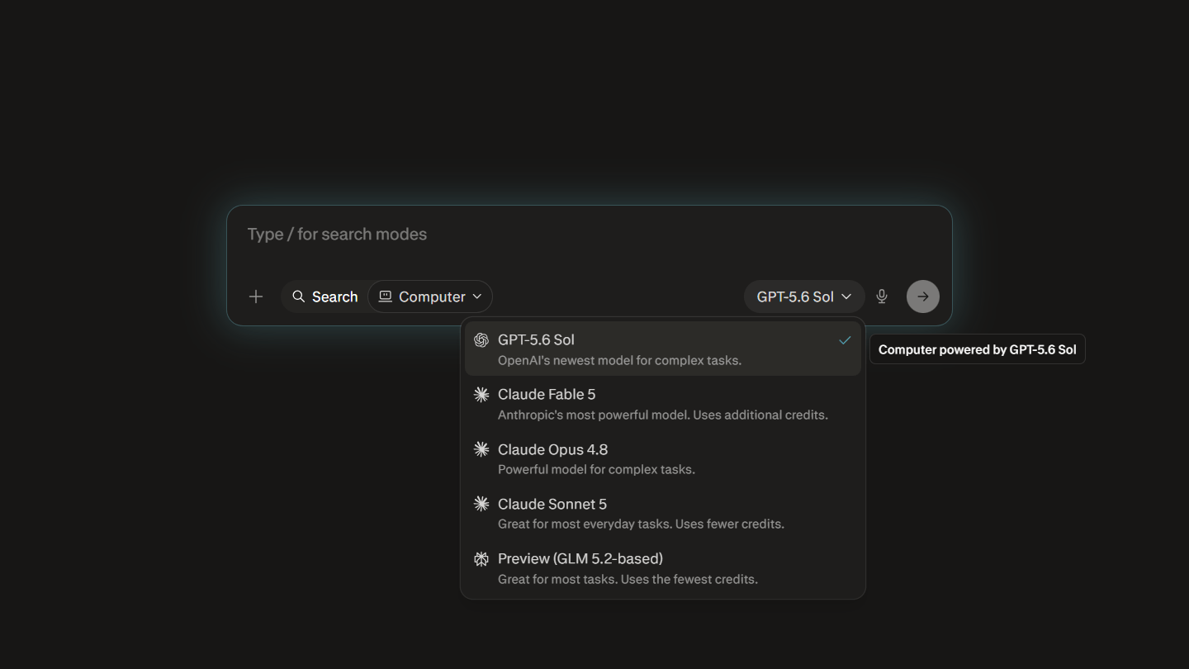Screen dimensions: 1189x669
Task: Click the microphone dictation icon
Action: pyautogui.click(x=882, y=297)
